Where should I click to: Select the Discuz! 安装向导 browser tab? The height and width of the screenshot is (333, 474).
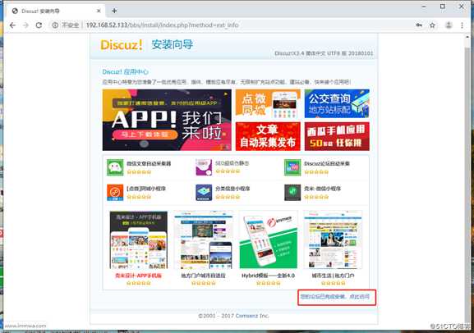(x=54, y=11)
